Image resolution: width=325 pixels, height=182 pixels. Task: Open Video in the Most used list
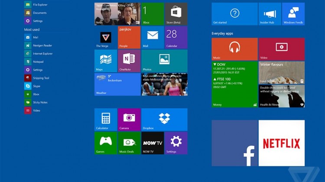tap(32, 110)
